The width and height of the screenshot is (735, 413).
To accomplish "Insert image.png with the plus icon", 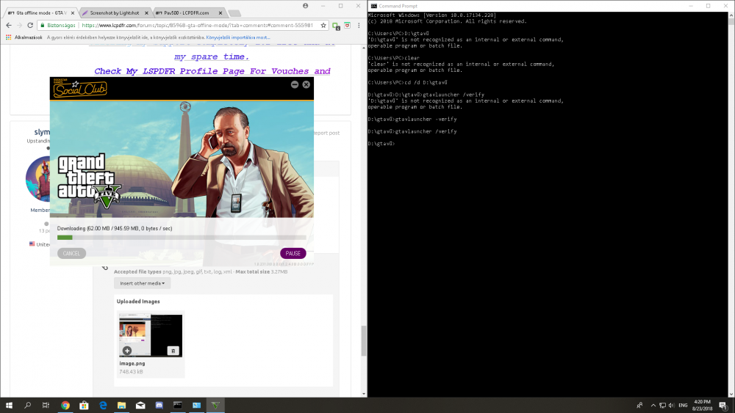I will (x=127, y=351).
